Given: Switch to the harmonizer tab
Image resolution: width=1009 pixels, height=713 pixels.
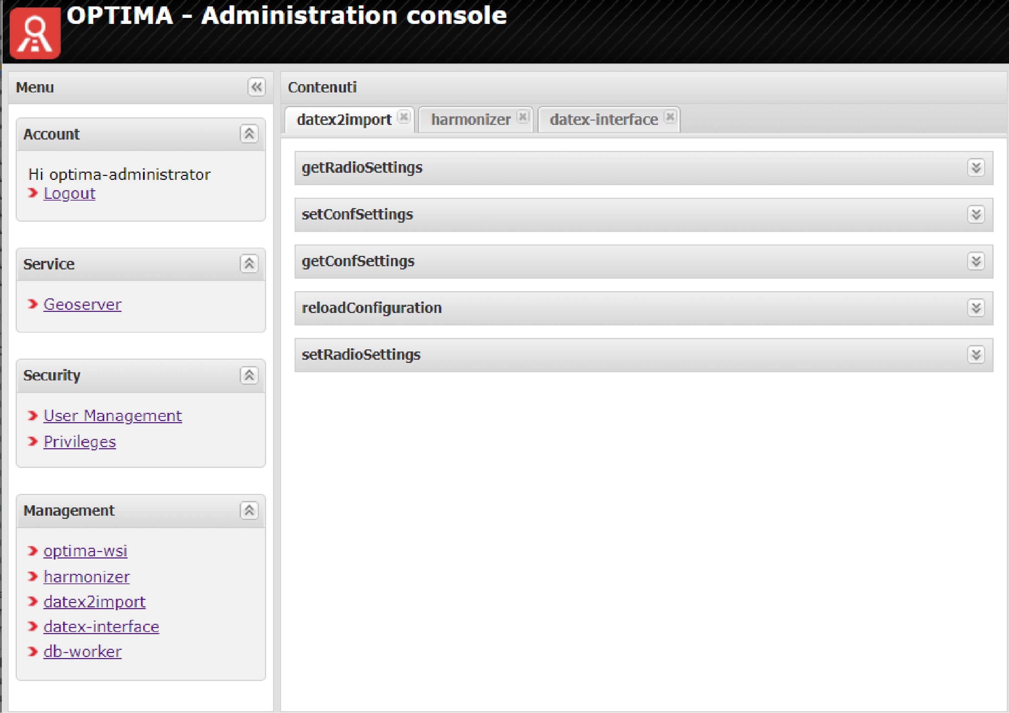Looking at the screenshot, I should tap(470, 120).
